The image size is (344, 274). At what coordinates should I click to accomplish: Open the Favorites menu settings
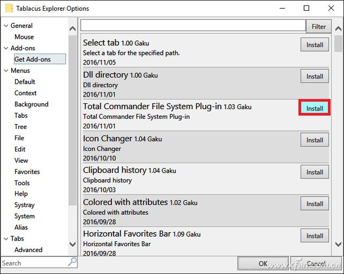coord(27,171)
